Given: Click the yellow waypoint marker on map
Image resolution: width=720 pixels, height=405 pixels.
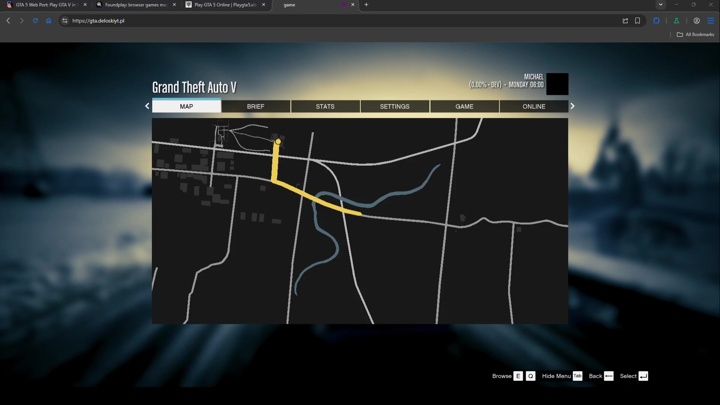Looking at the screenshot, I should 278,141.
